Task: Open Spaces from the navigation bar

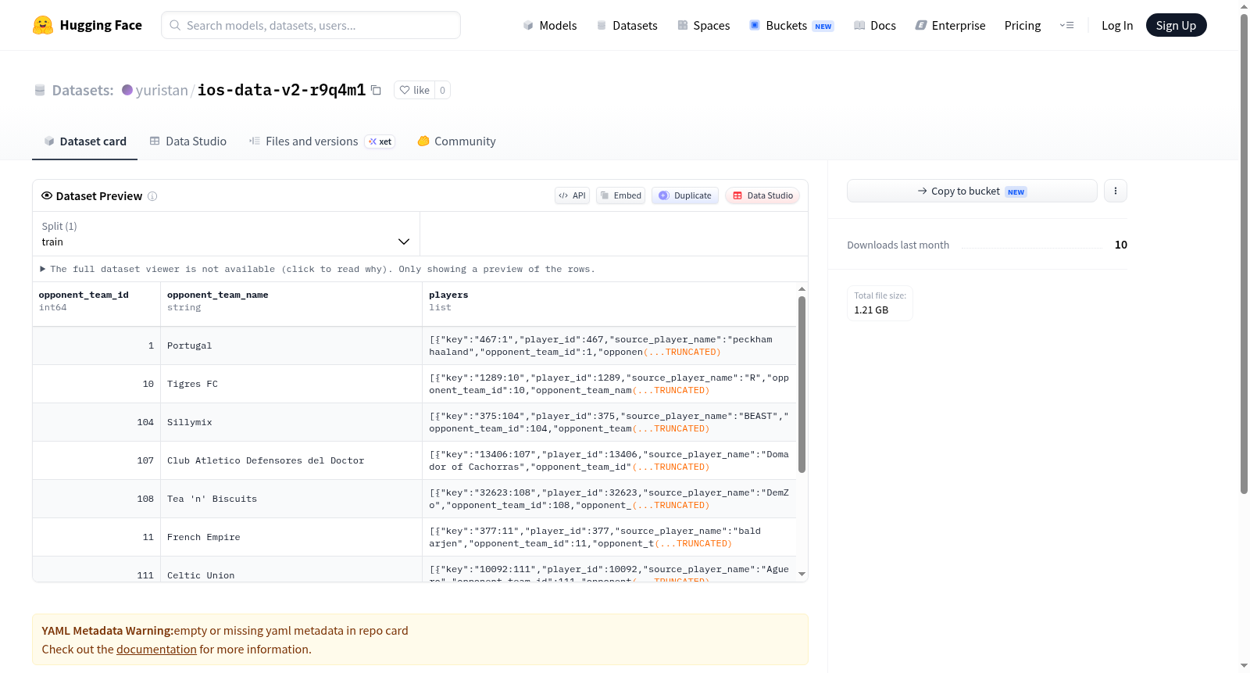Action: click(704, 25)
